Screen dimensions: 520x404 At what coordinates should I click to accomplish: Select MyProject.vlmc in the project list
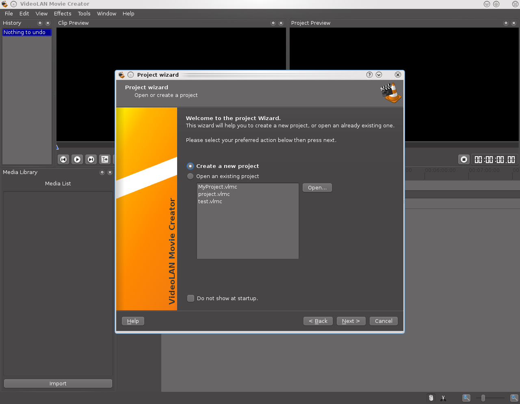pyautogui.click(x=248, y=187)
